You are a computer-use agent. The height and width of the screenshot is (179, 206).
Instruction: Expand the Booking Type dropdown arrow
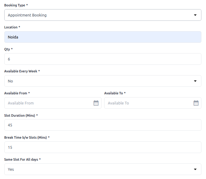pos(195,15)
